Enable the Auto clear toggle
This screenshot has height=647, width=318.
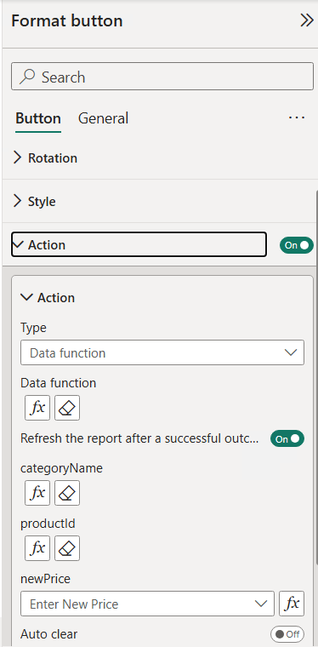click(287, 634)
